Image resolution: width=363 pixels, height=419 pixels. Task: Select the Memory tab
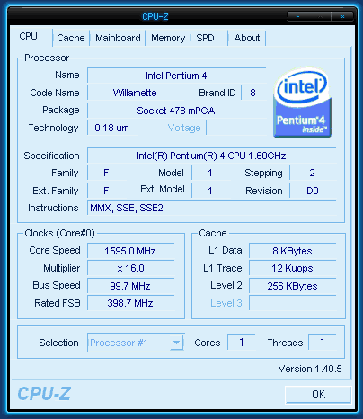pos(168,38)
